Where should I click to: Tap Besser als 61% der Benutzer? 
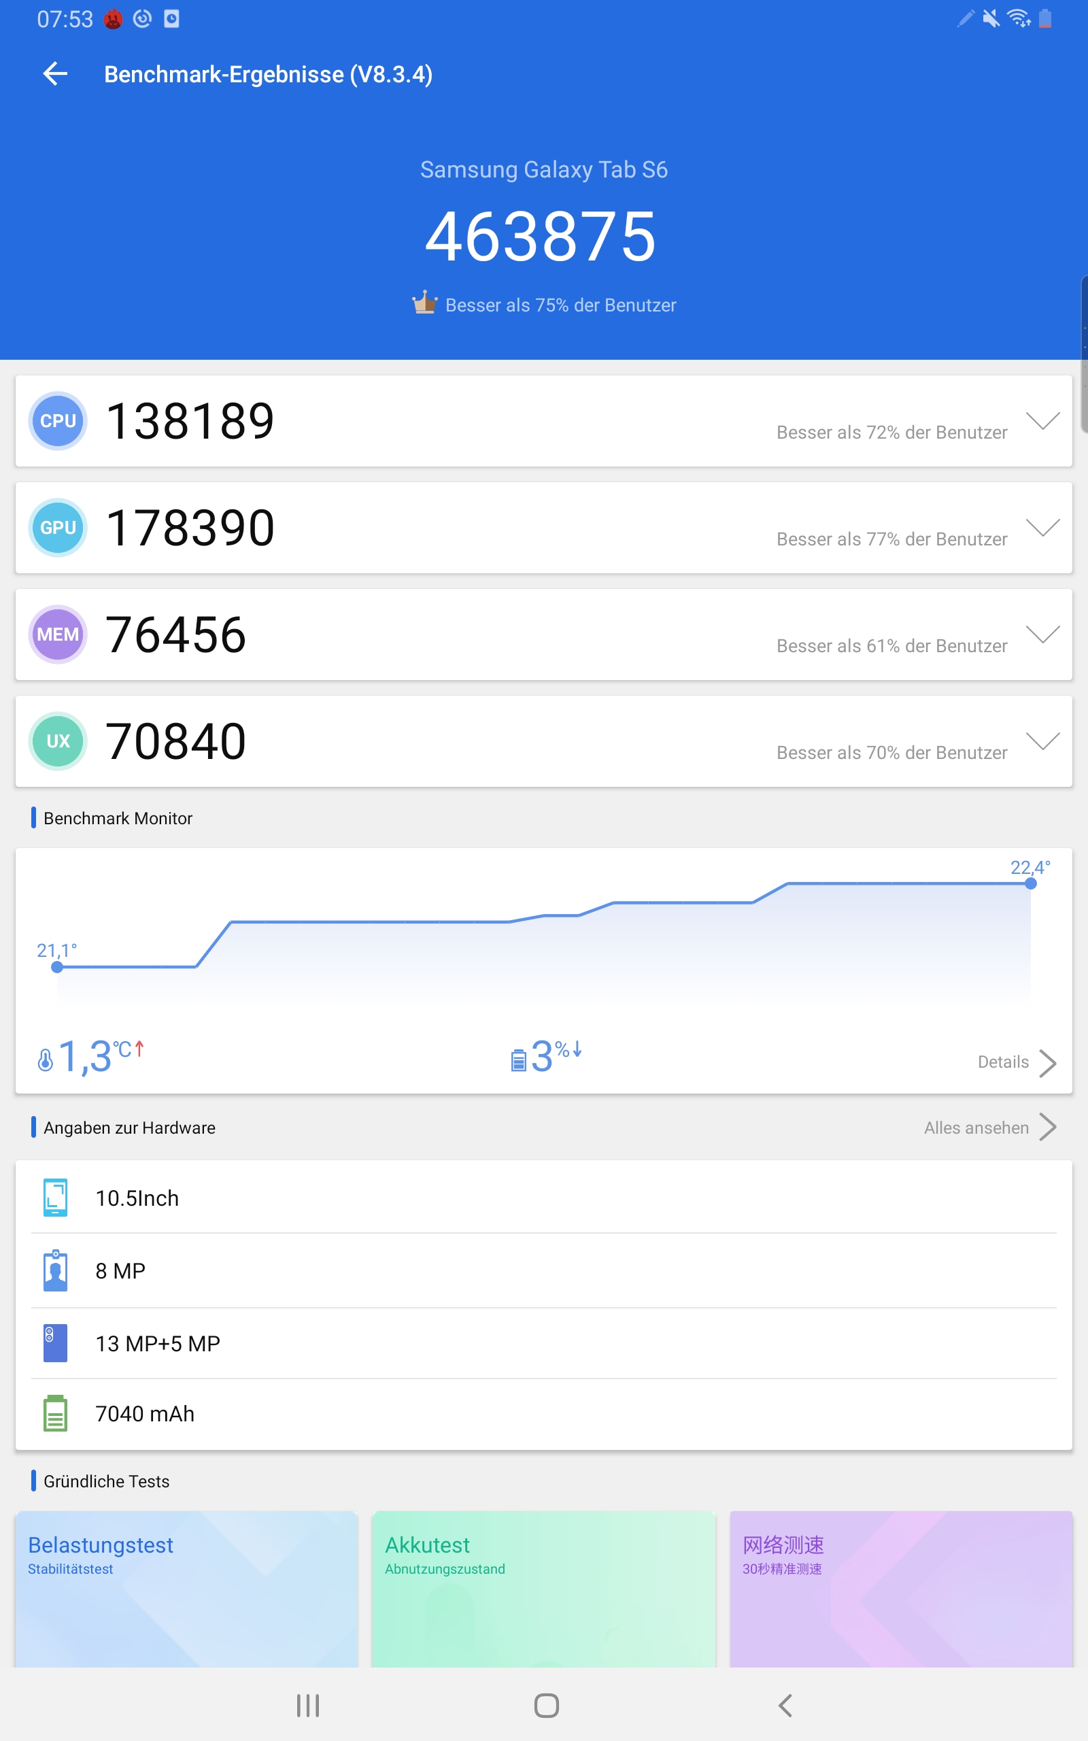(891, 646)
